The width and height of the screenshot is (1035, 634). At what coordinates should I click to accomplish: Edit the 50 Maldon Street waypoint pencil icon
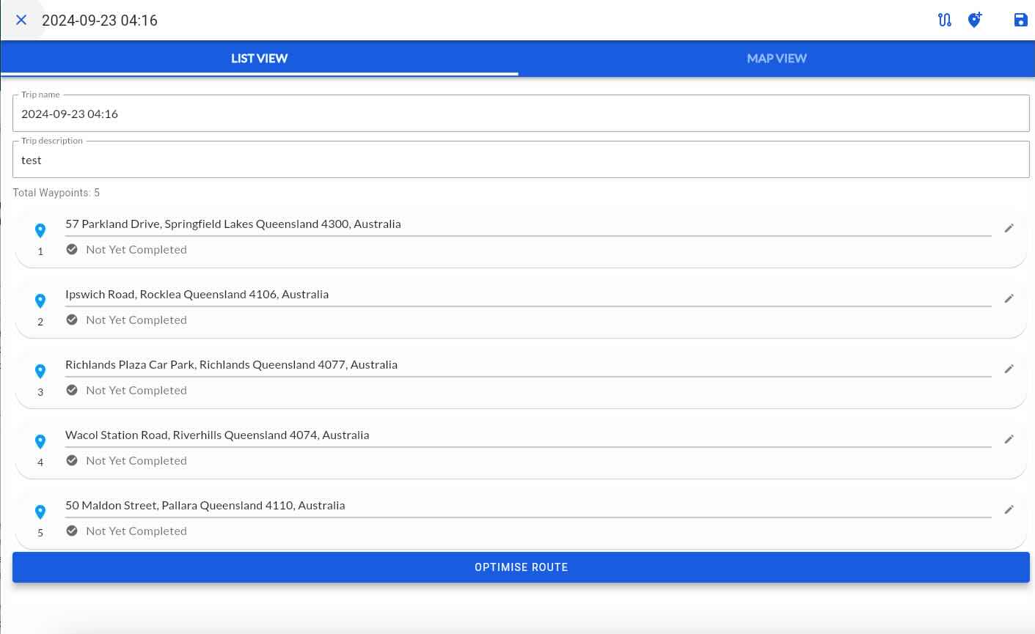coord(1009,509)
